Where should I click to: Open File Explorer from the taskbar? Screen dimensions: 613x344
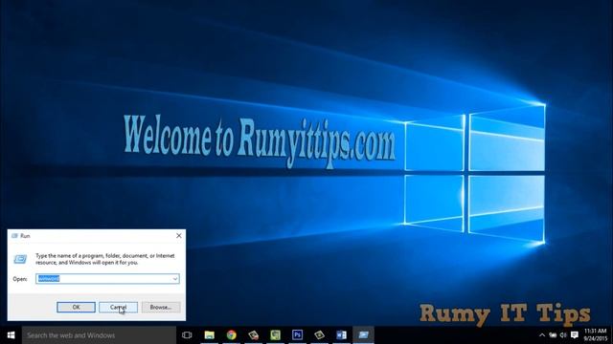tap(210, 335)
